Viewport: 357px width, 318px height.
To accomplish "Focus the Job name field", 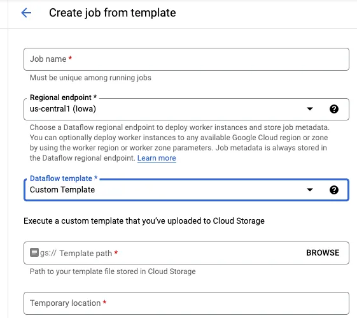I will (x=186, y=59).
